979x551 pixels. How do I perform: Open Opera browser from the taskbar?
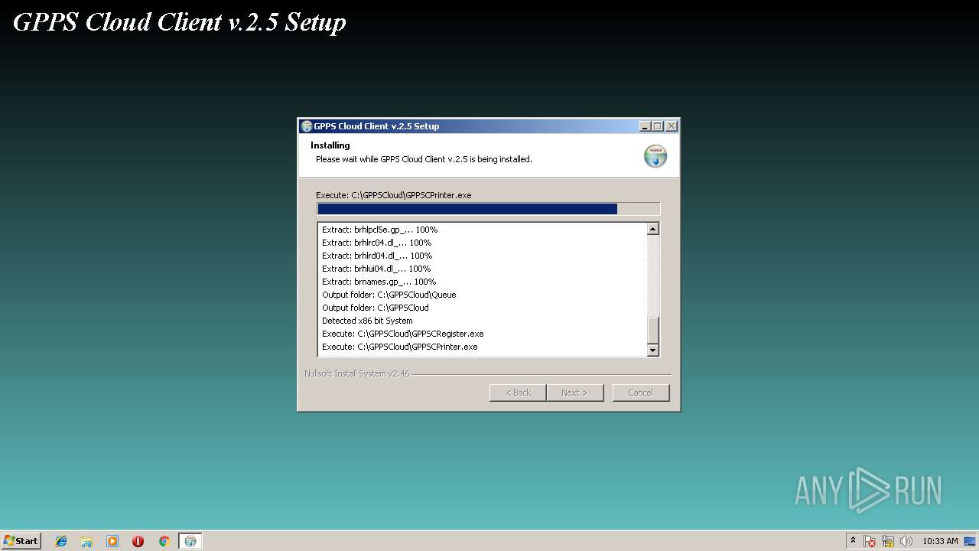point(138,541)
